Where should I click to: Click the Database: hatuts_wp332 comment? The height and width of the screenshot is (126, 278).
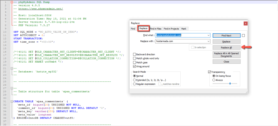(x=36, y=71)
